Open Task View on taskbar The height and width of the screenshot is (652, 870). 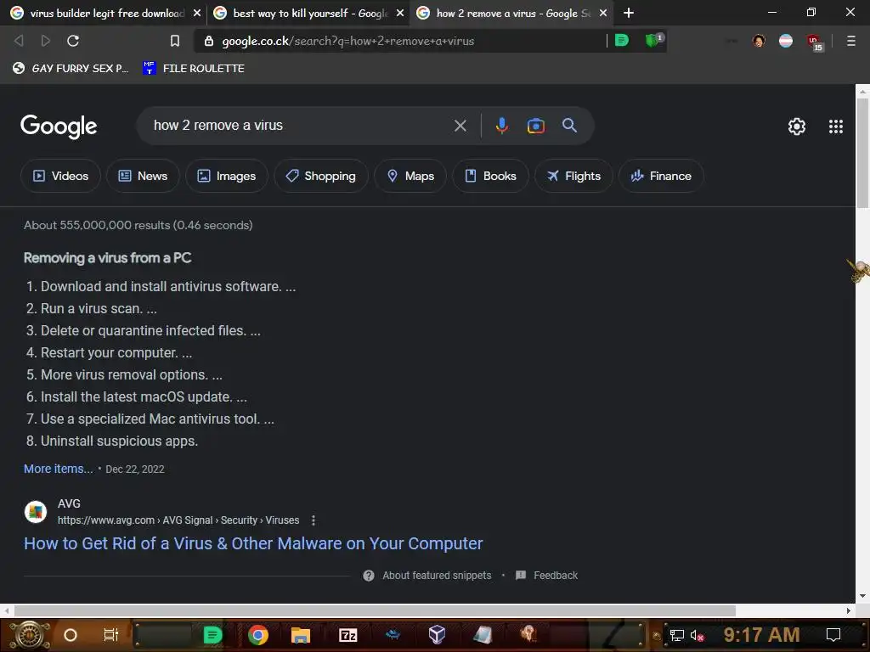(111, 635)
